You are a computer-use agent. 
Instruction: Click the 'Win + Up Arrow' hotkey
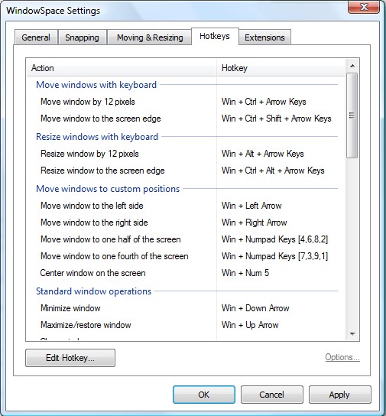pyautogui.click(x=250, y=325)
